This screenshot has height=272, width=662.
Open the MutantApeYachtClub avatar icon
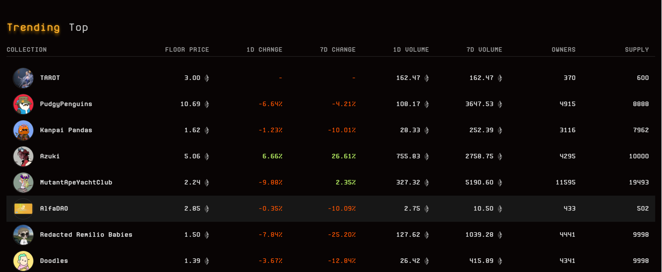[x=23, y=182]
